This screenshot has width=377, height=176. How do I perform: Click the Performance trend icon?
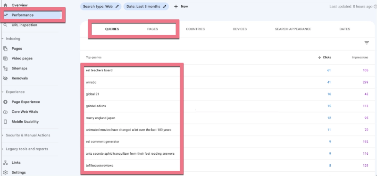pyautogui.click(x=5, y=15)
